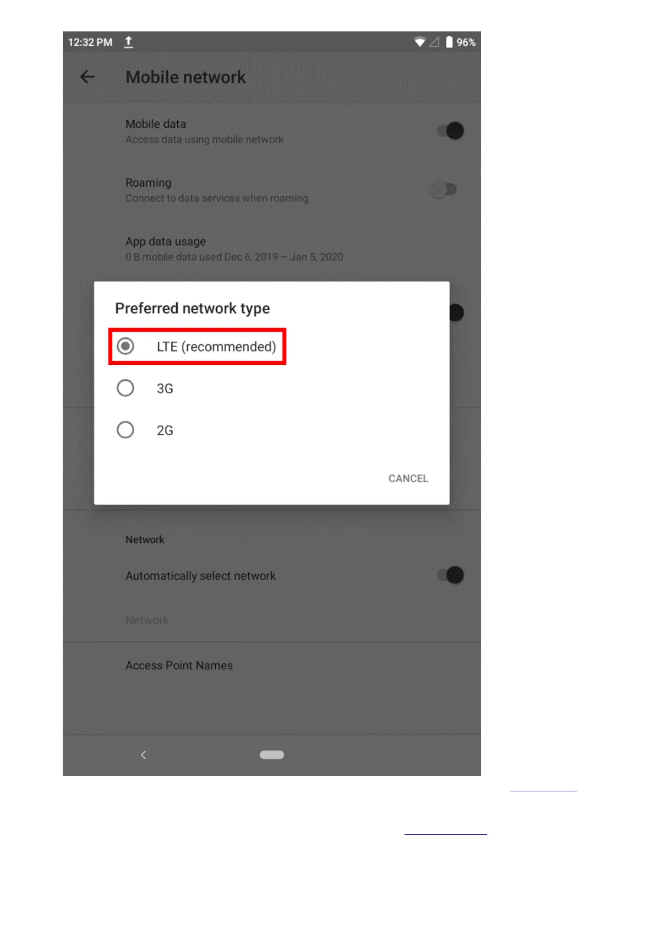Viewport: 655px width, 928px height.
Task: Toggle Automatically select network switch
Action: click(450, 575)
